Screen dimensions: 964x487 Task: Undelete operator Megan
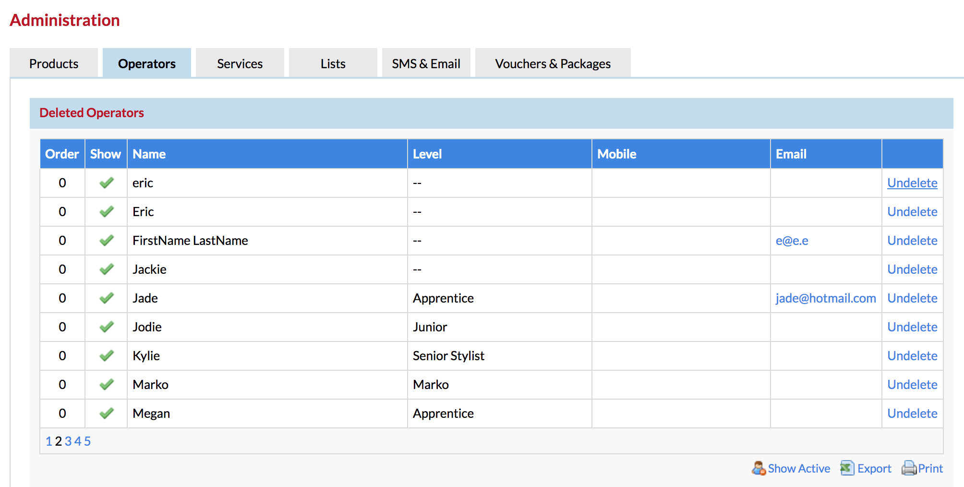coord(912,414)
